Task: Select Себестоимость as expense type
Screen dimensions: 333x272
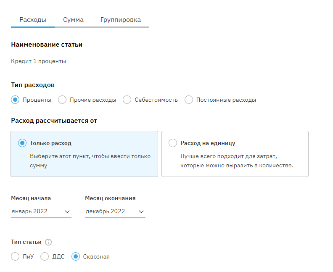Action: (127, 100)
